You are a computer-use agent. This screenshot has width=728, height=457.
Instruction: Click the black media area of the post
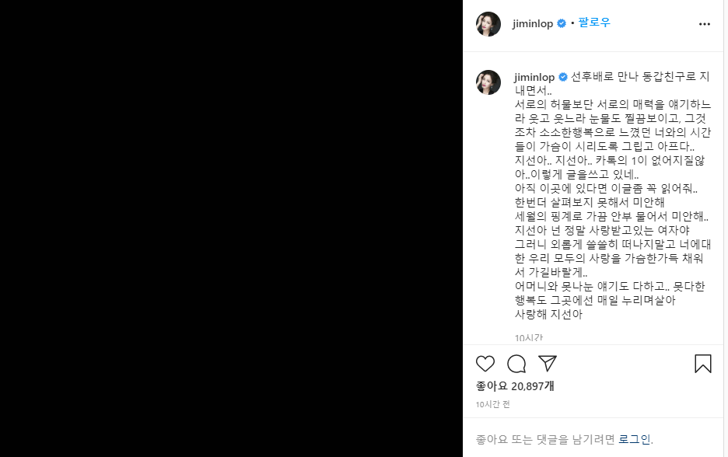pyautogui.click(x=231, y=228)
